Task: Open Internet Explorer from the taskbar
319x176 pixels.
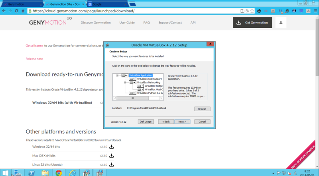Action: tap(72, 173)
